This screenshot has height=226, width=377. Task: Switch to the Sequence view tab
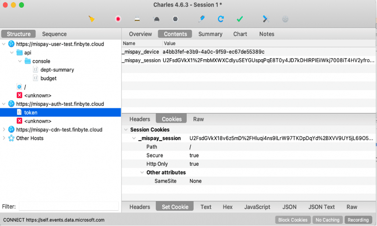54,34
